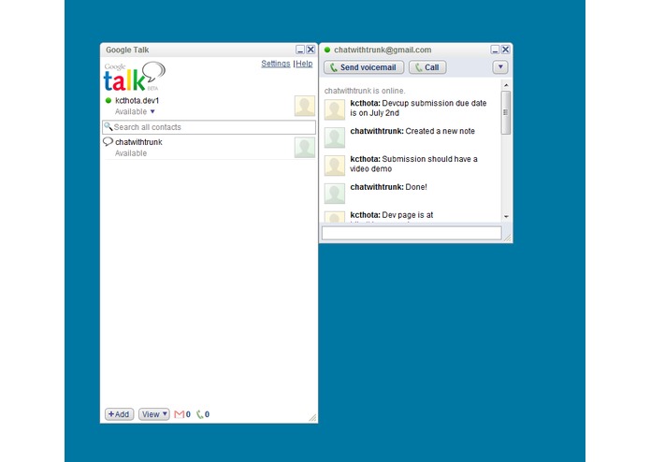Click avatar beside video demo message
650x462 pixels.
coord(335,166)
